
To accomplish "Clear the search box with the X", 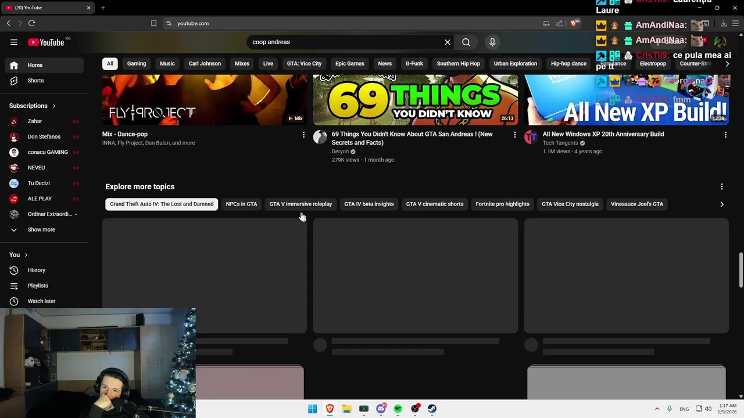I will pos(448,42).
